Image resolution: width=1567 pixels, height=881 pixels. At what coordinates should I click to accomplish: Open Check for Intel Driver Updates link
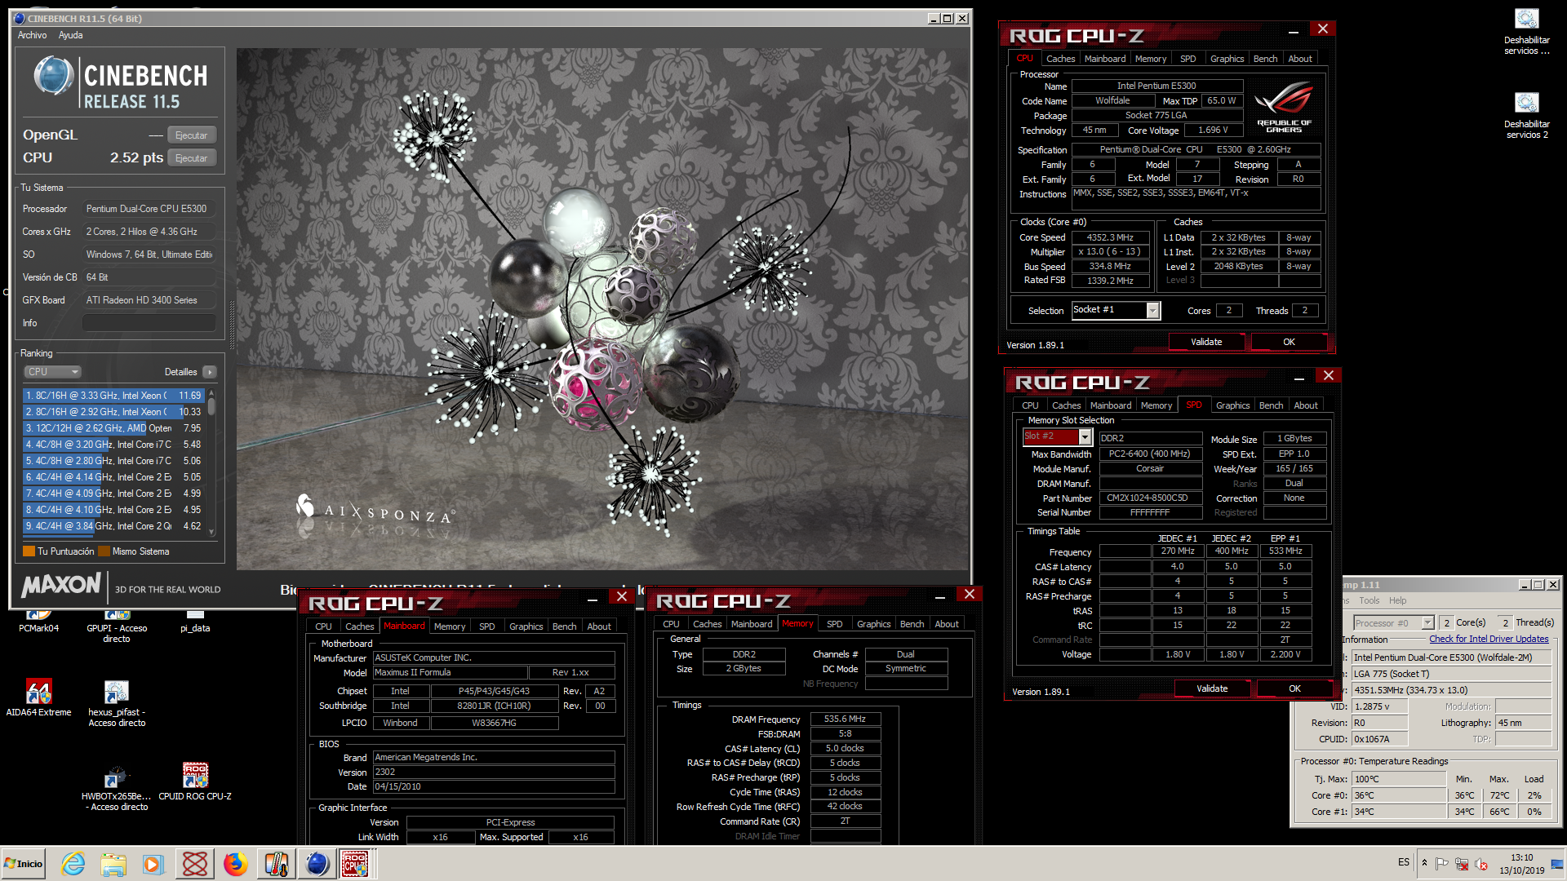[1488, 639]
